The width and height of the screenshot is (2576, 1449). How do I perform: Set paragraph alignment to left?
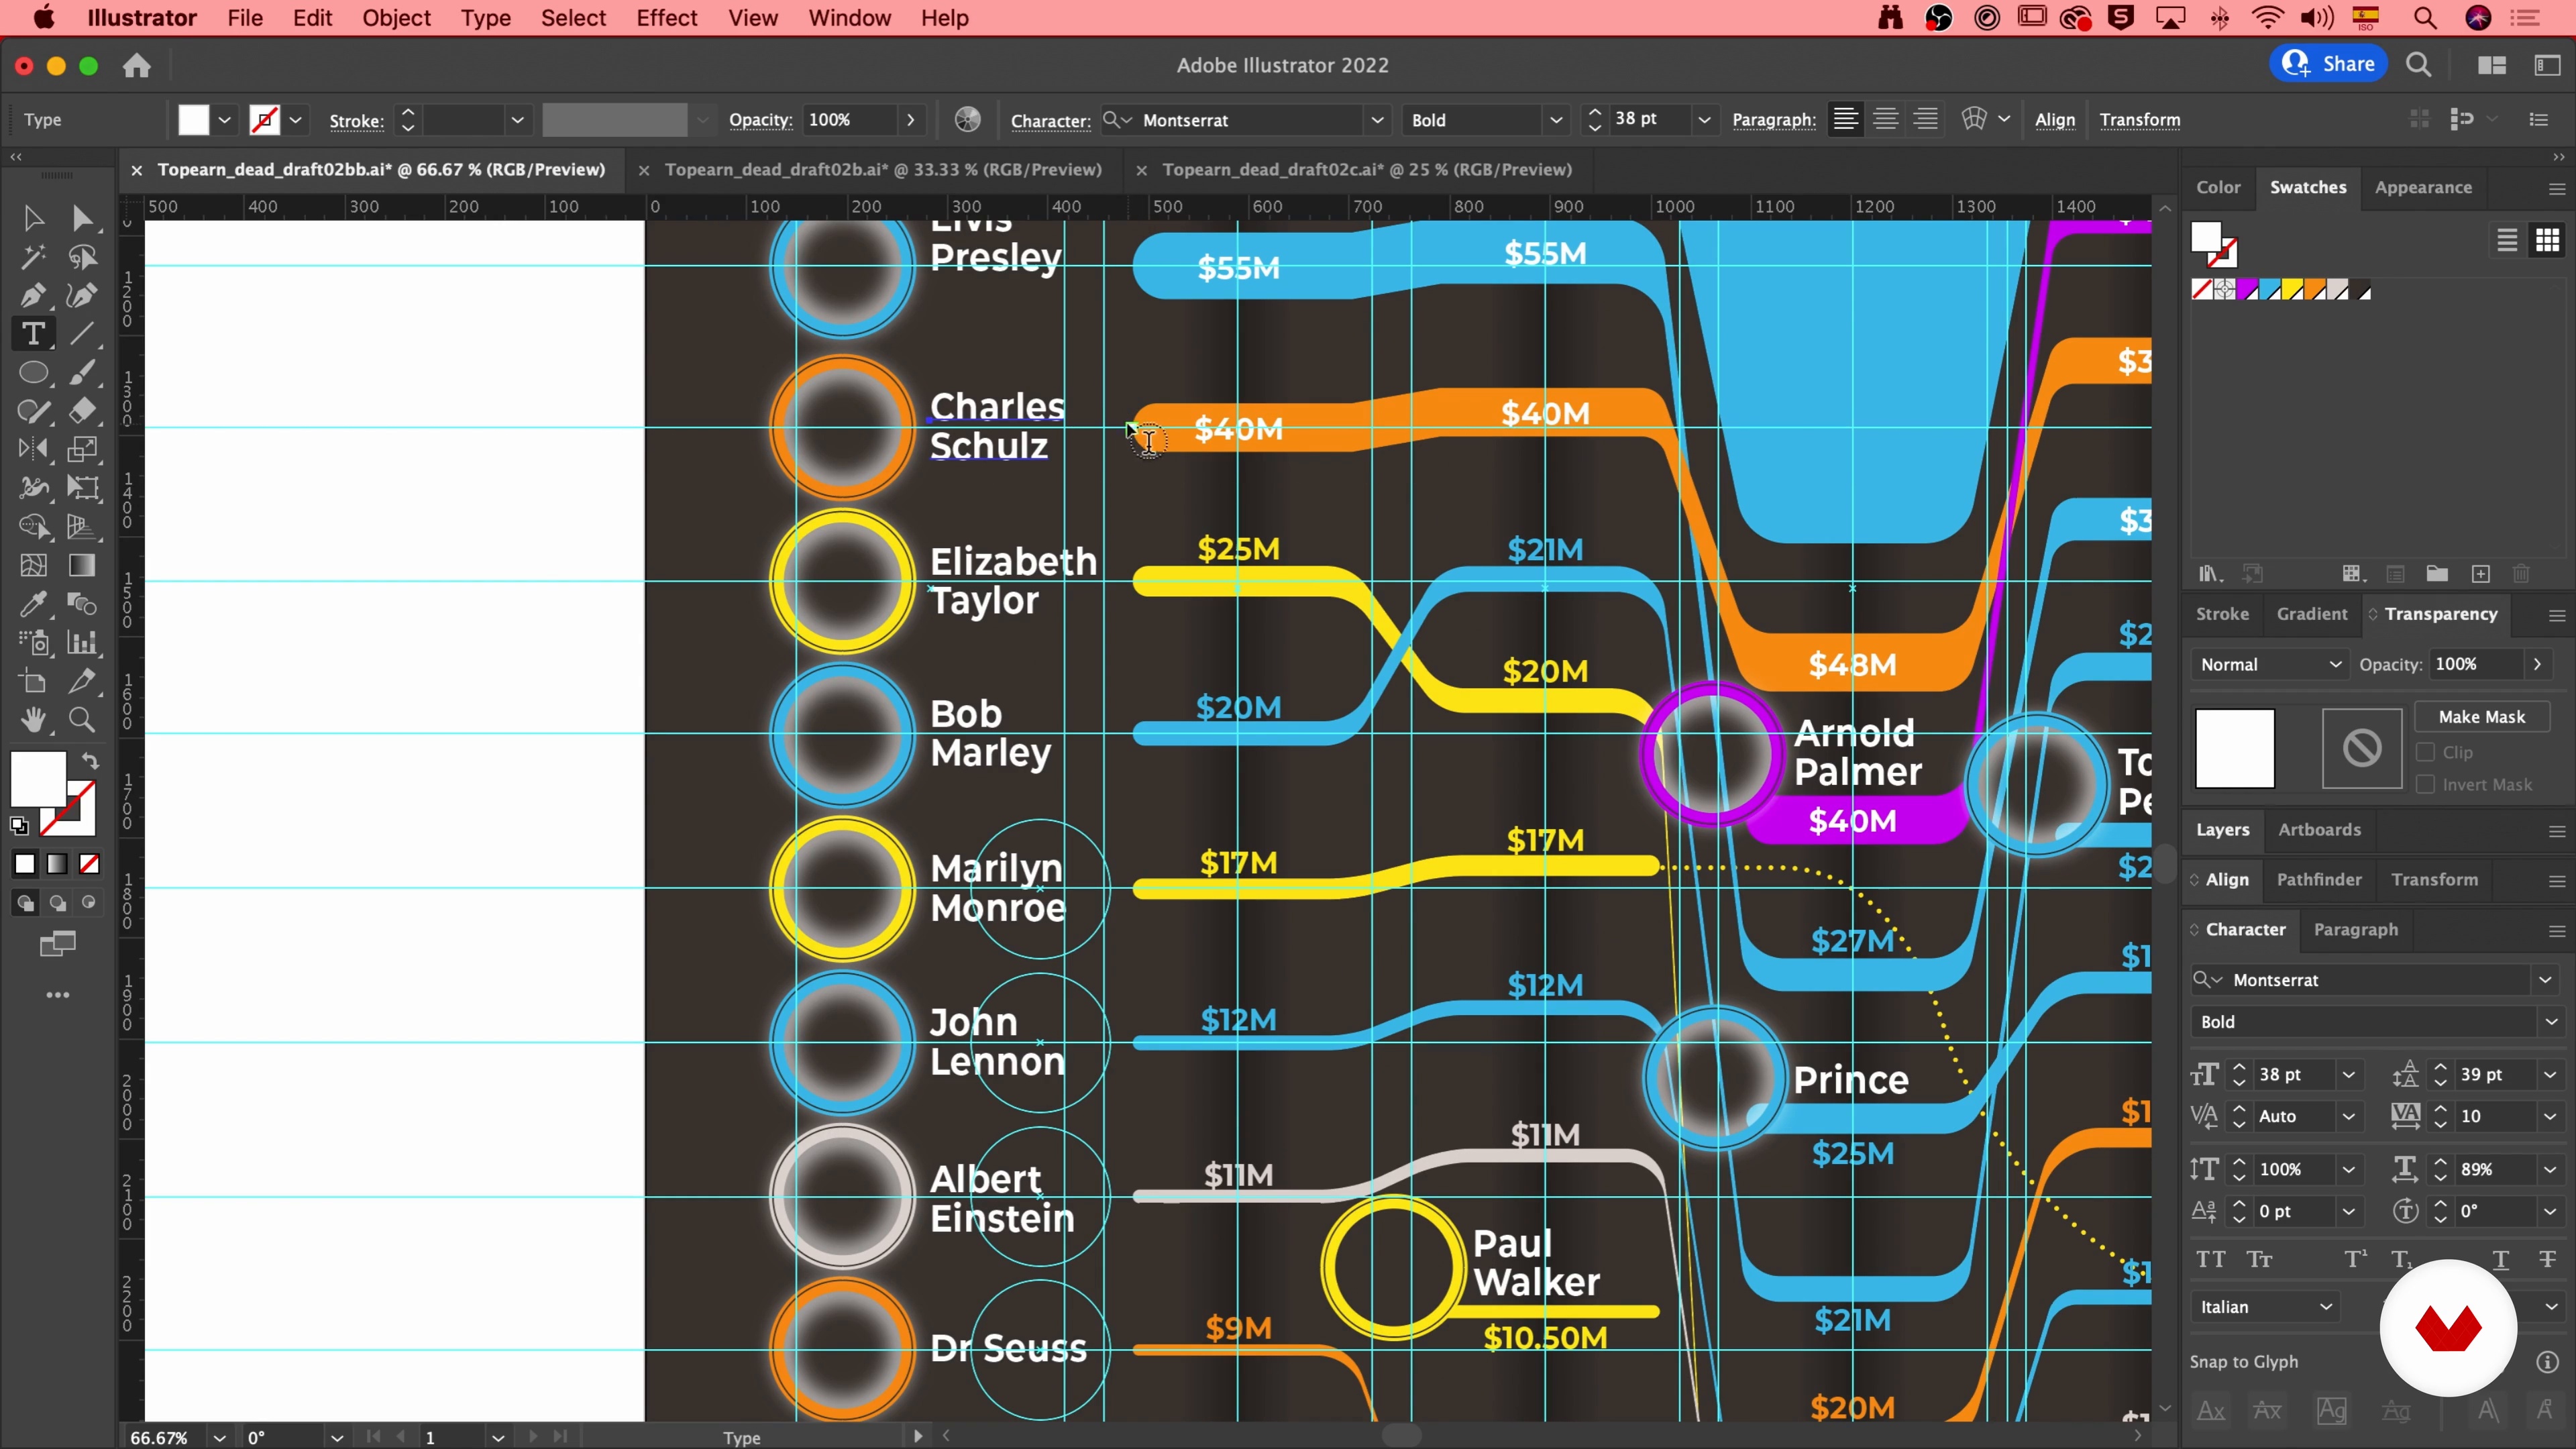(1845, 120)
